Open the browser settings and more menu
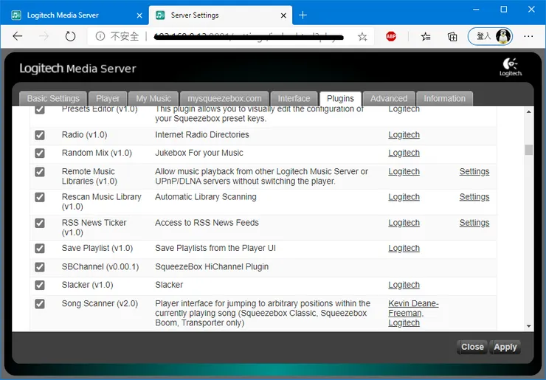The width and height of the screenshot is (546, 380). 528,36
